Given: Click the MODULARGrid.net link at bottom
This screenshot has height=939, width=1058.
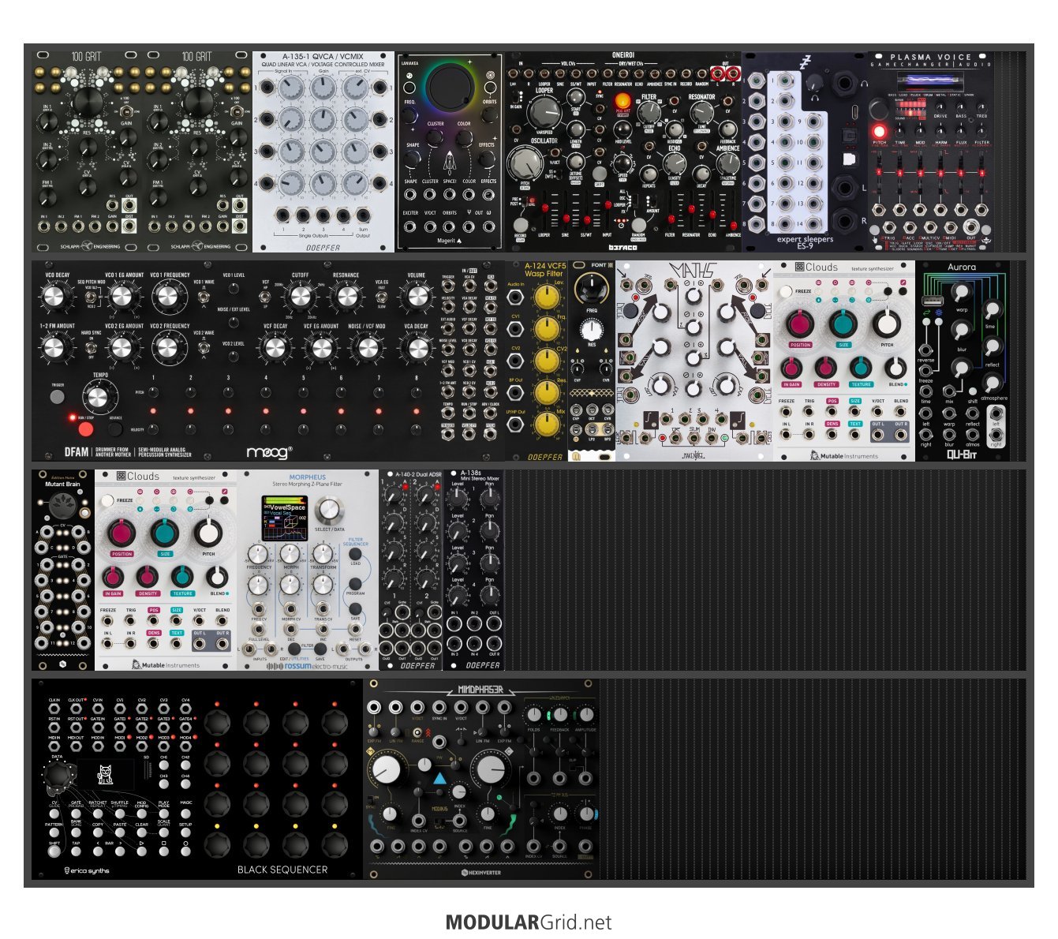Looking at the screenshot, I should (529, 922).
